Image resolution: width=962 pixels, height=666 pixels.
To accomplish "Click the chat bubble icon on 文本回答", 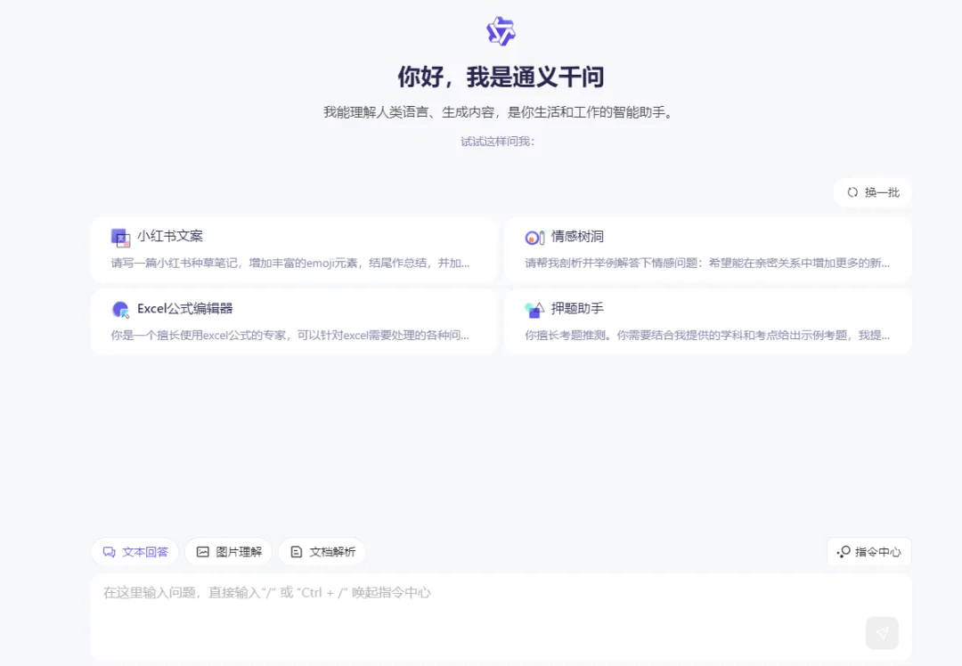I will 108,551.
